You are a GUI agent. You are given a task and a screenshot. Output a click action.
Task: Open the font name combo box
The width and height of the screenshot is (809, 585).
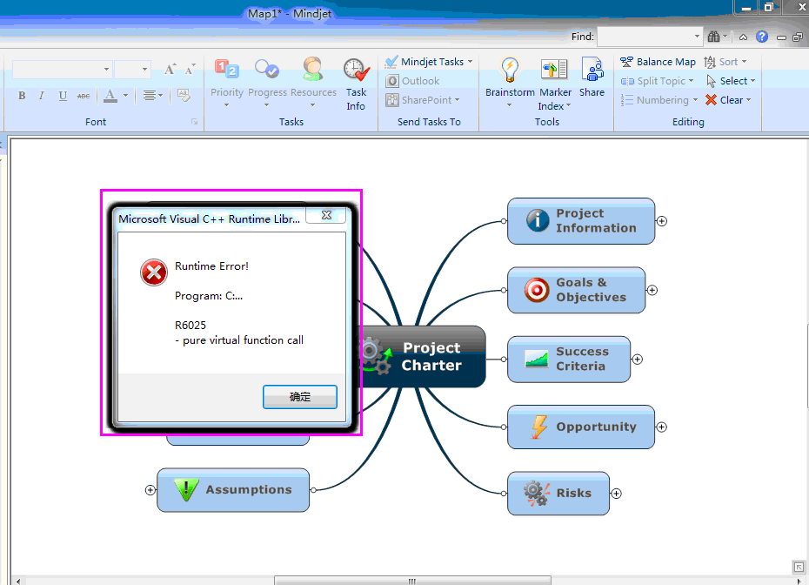(62, 69)
